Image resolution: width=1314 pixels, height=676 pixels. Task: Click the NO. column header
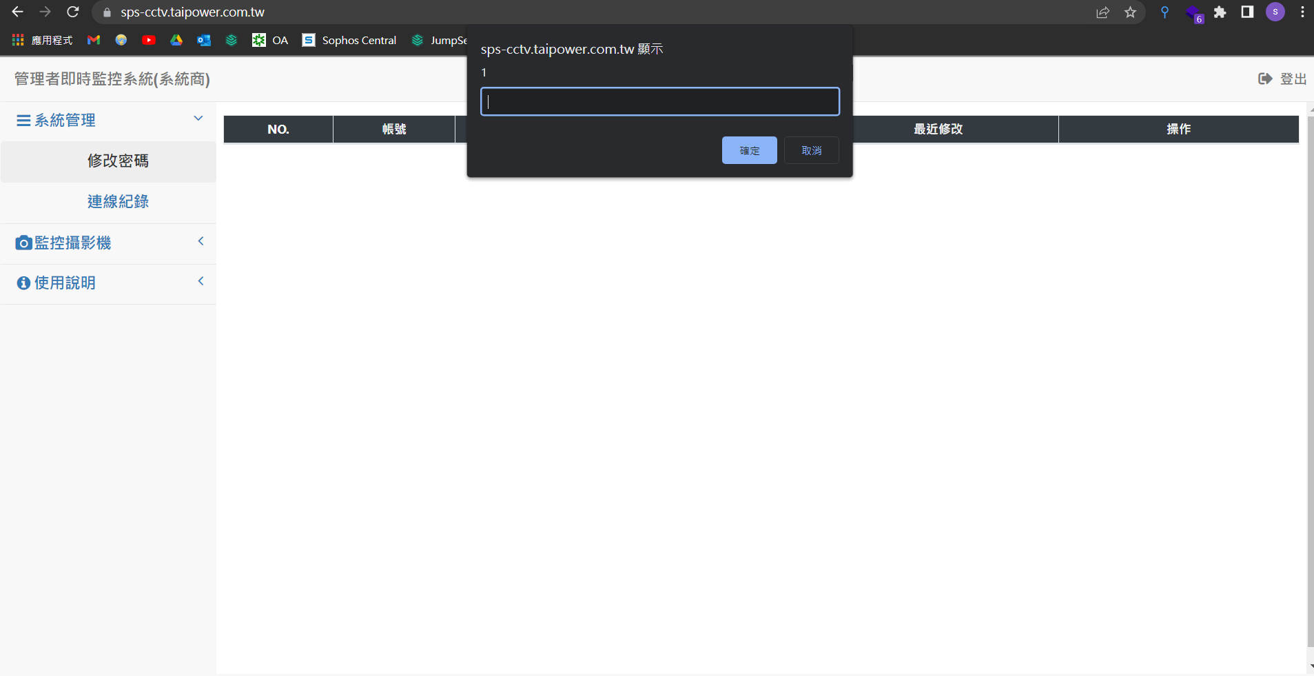(278, 130)
